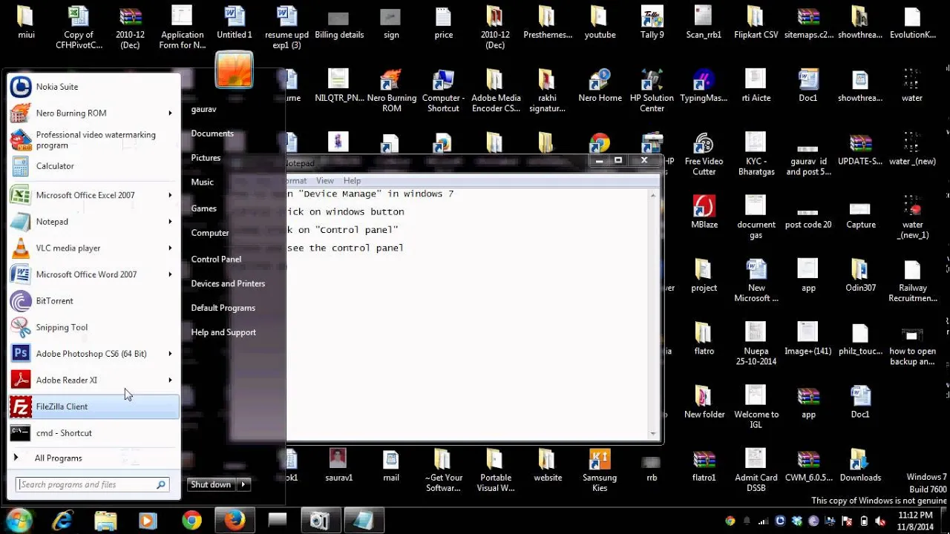Open Default Programs
Image resolution: width=950 pixels, height=534 pixels.
click(x=223, y=308)
